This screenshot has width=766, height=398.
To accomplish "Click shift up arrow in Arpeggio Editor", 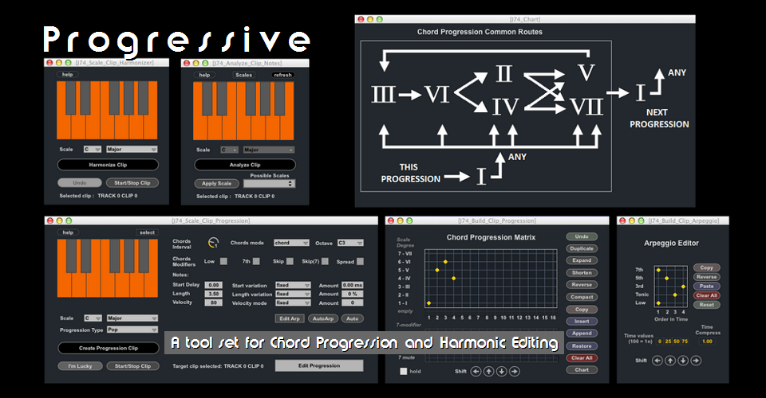I will click(670, 361).
